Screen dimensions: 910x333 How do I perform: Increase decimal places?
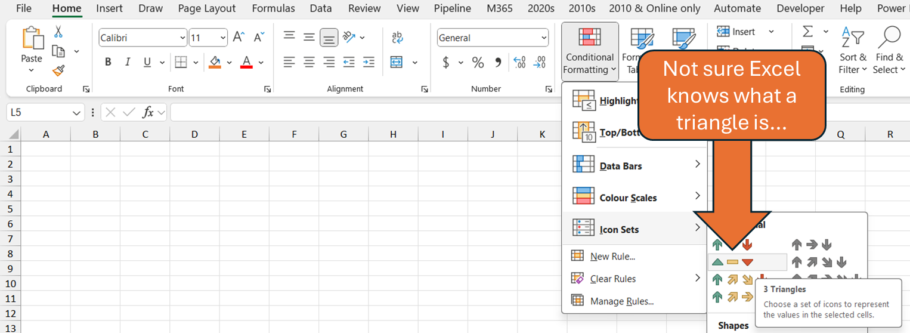tap(519, 62)
